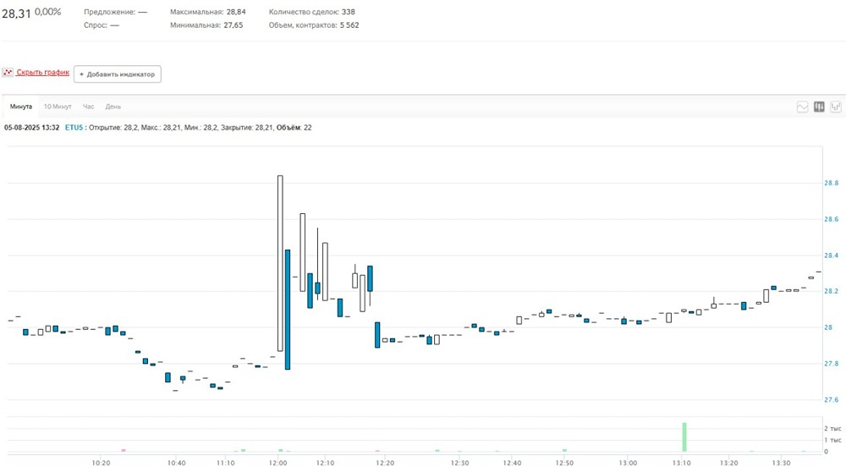Click the Количество сделок 338 figure
Image resolution: width=846 pixels, height=467 pixels.
[x=346, y=13]
